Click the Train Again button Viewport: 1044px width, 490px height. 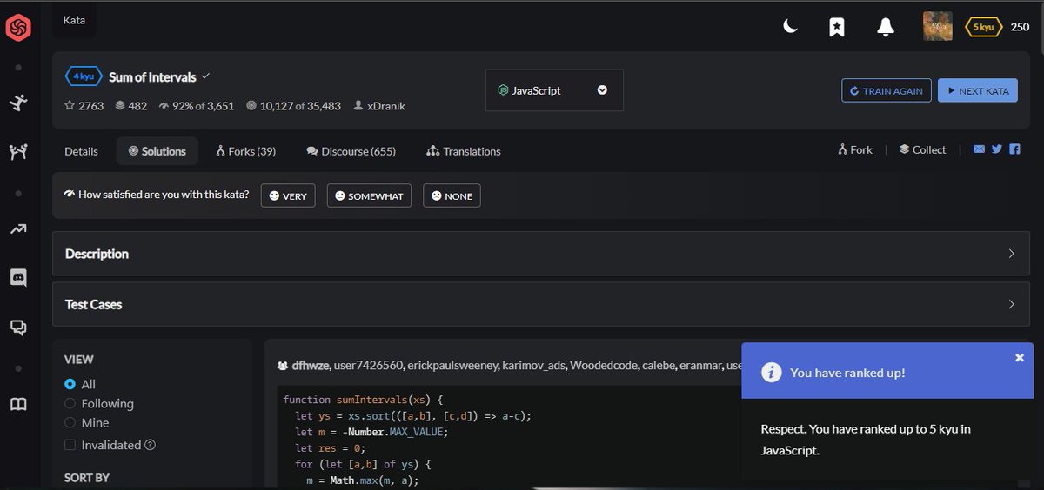pos(887,90)
